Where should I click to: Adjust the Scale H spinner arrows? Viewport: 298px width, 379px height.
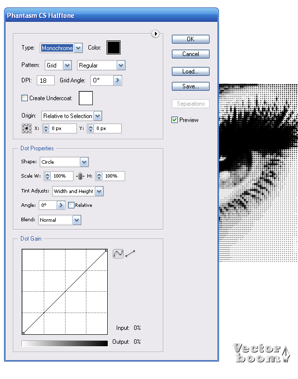pos(99,176)
